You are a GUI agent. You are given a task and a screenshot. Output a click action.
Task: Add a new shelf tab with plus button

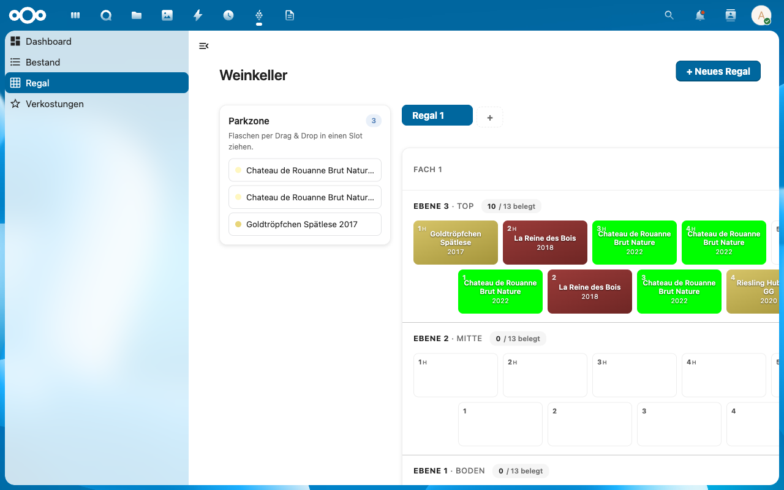tap(490, 117)
